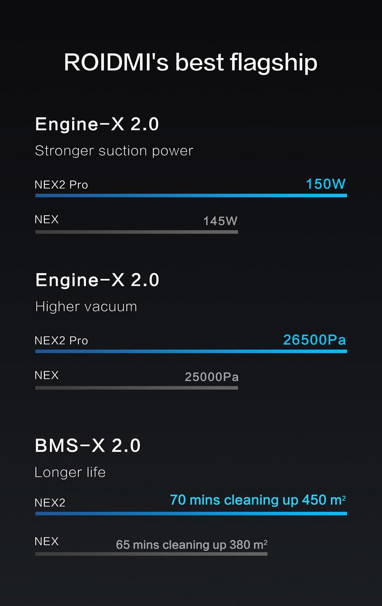
Task: Click the blue 26500Pa vacuum bar
Action: pyautogui.click(x=191, y=351)
